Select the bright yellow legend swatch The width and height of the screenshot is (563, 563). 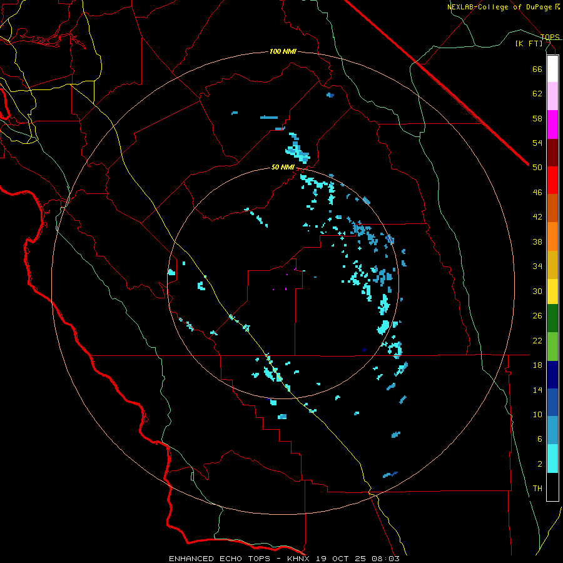point(552,292)
